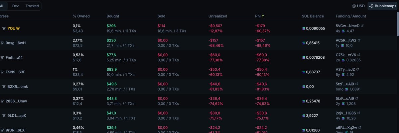Screen dimensions: 399x133
Task: Click the filter icon next to YOU
Action: 4,29
